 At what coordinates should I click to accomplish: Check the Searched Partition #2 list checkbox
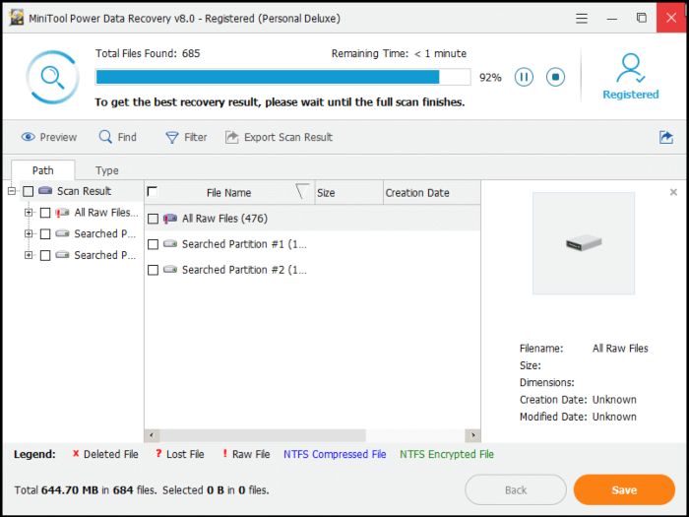tap(153, 270)
